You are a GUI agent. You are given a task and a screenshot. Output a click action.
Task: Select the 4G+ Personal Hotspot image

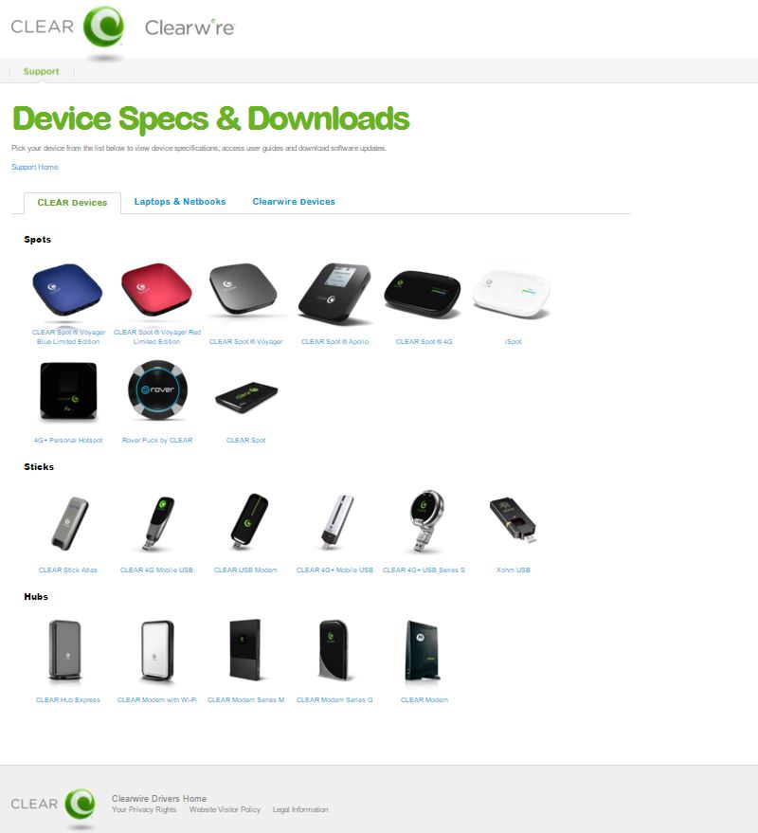click(68, 391)
